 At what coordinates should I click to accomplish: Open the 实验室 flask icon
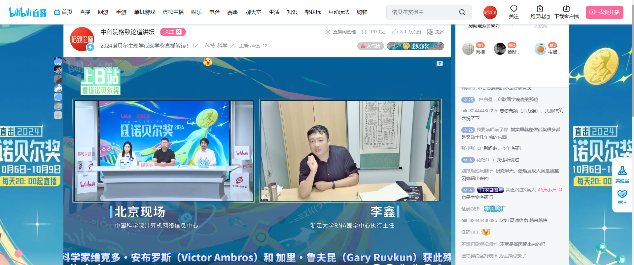pos(622,171)
